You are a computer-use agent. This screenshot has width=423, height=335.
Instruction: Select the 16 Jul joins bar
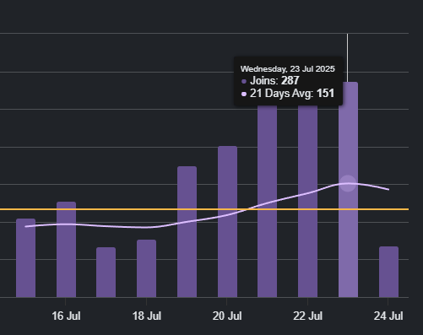tap(66, 250)
